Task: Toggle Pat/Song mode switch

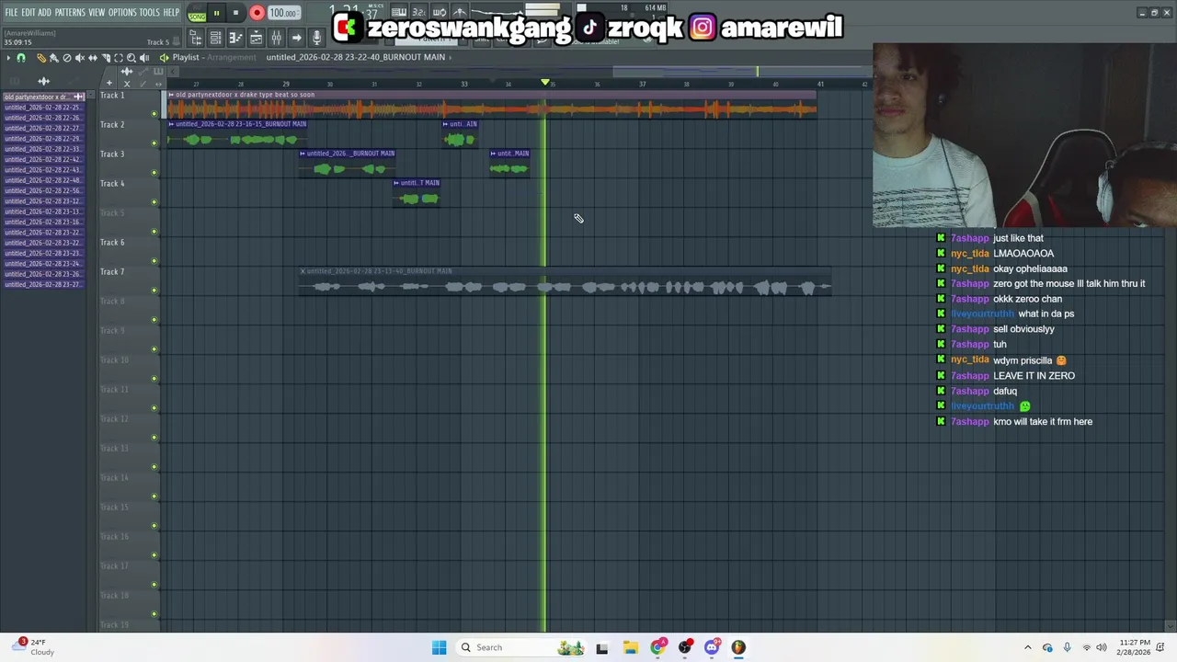Action: point(197,14)
